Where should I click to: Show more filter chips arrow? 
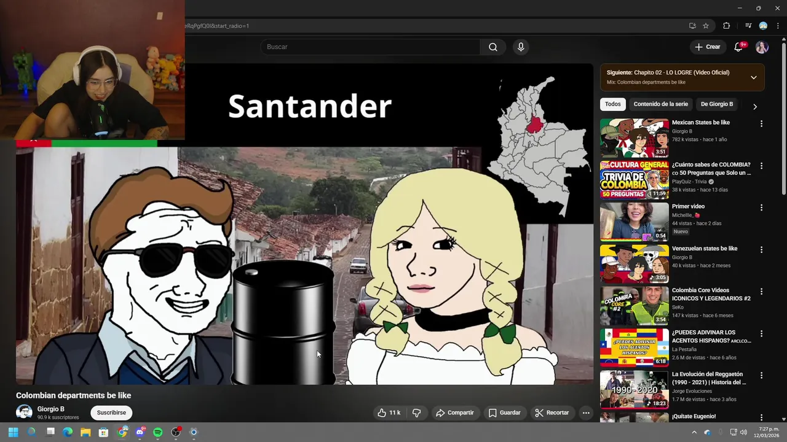click(x=755, y=106)
